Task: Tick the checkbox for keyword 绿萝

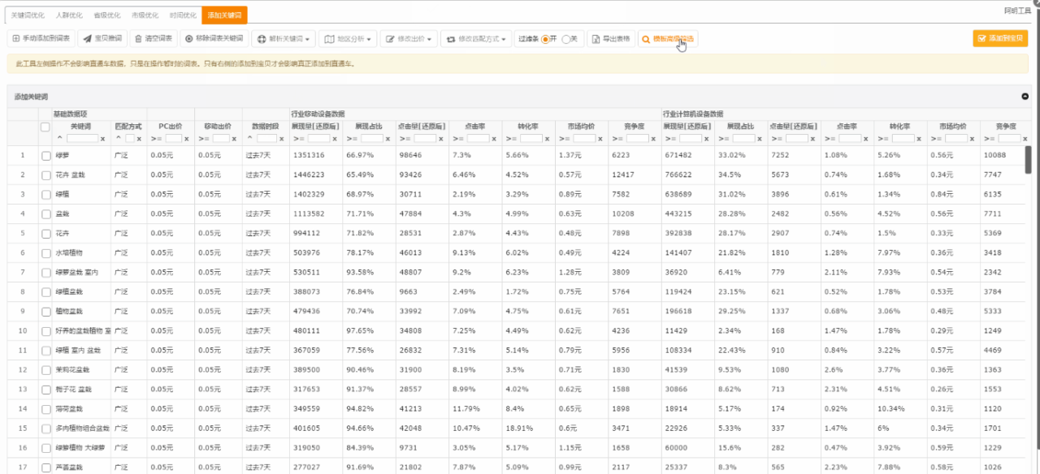Action: click(x=46, y=155)
